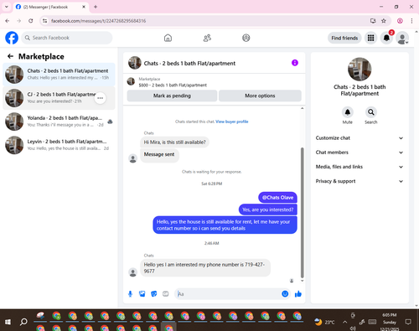This screenshot has width=419, height=331.
Task: Open the notifications bell with badge
Action: point(386,38)
